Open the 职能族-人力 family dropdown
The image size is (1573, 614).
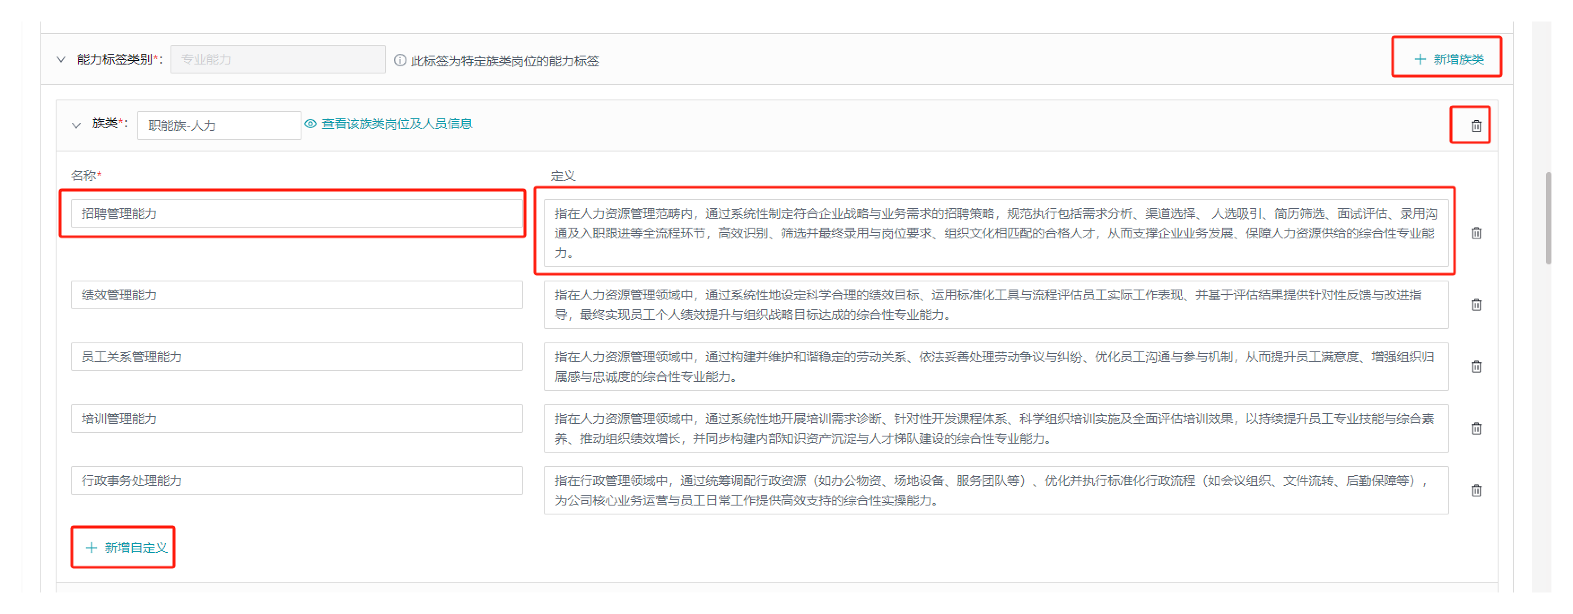point(218,125)
